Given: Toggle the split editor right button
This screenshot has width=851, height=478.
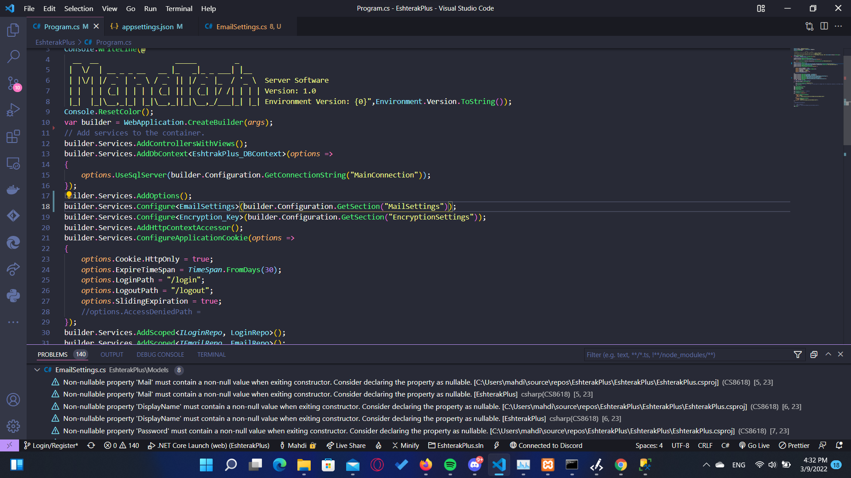Looking at the screenshot, I should [824, 27].
